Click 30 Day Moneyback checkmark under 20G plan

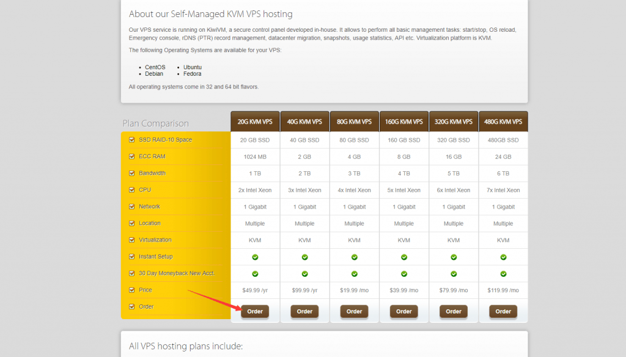click(x=255, y=274)
